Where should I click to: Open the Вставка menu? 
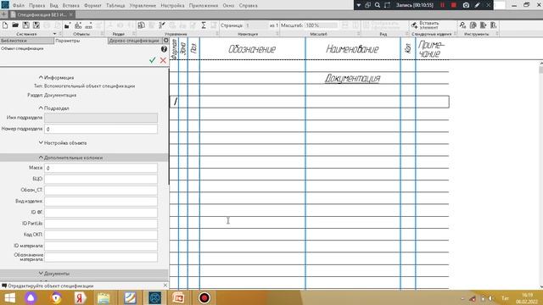[x=71, y=6]
